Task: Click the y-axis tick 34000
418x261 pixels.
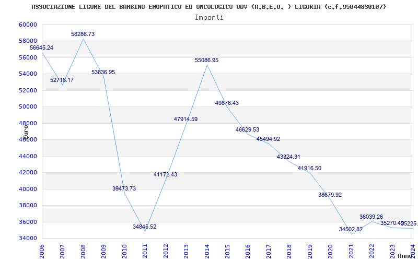Action: click(x=28, y=238)
